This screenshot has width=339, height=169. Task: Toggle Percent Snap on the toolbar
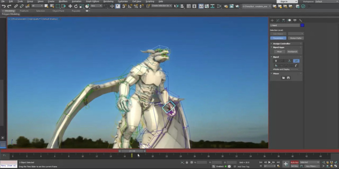click(136, 6)
